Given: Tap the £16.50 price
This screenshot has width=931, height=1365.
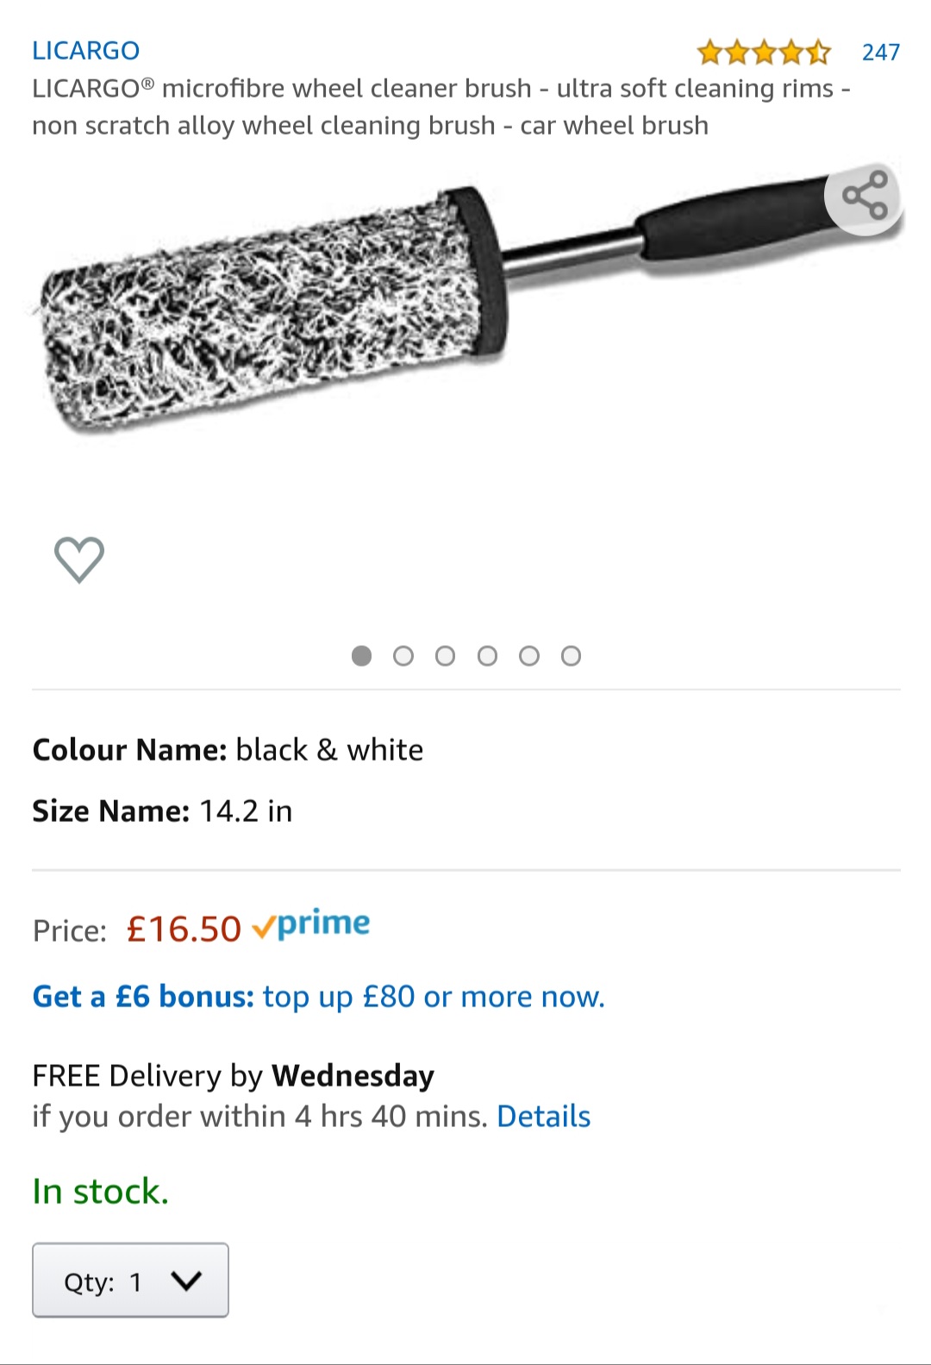Looking at the screenshot, I should point(184,930).
